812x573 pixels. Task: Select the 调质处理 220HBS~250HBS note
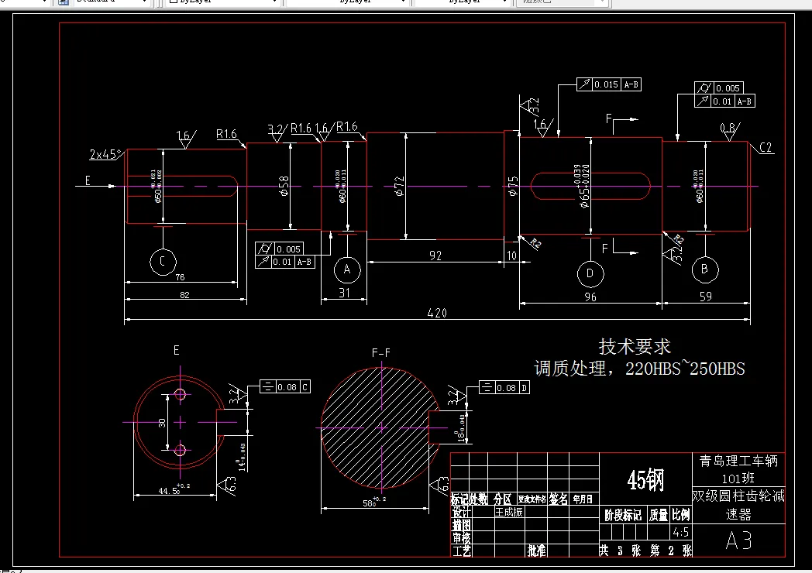pos(639,369)
